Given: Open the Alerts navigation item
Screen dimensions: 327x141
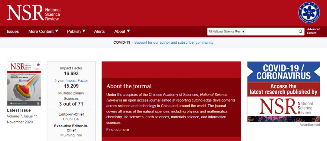Looking at the screenshot, I should (99, 31).
